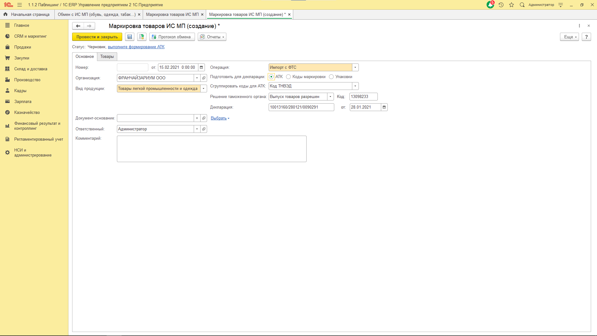Expand the Операция dropdown
Viewport: 597px width, 336px height.
[x=355, y=67]
